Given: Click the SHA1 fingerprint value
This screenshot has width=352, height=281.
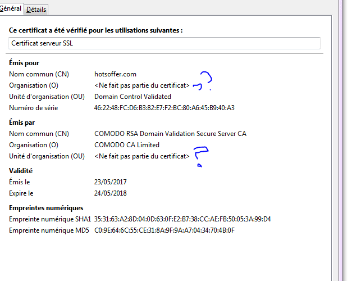Looking at the screenshot, I should coord(182,219).
